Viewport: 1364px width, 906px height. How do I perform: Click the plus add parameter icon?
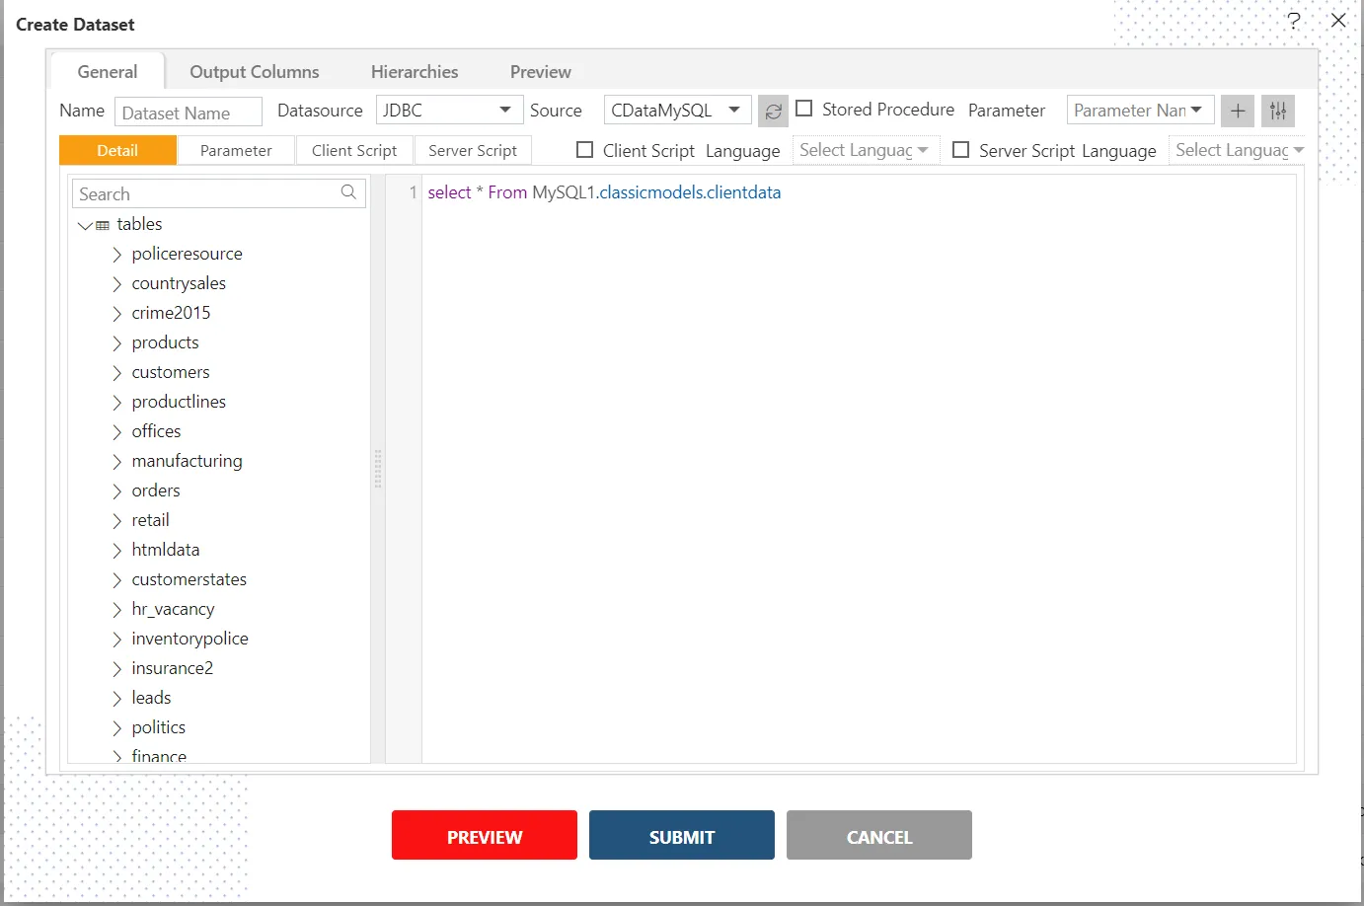pyautogui.click(x=1238, y=111)
